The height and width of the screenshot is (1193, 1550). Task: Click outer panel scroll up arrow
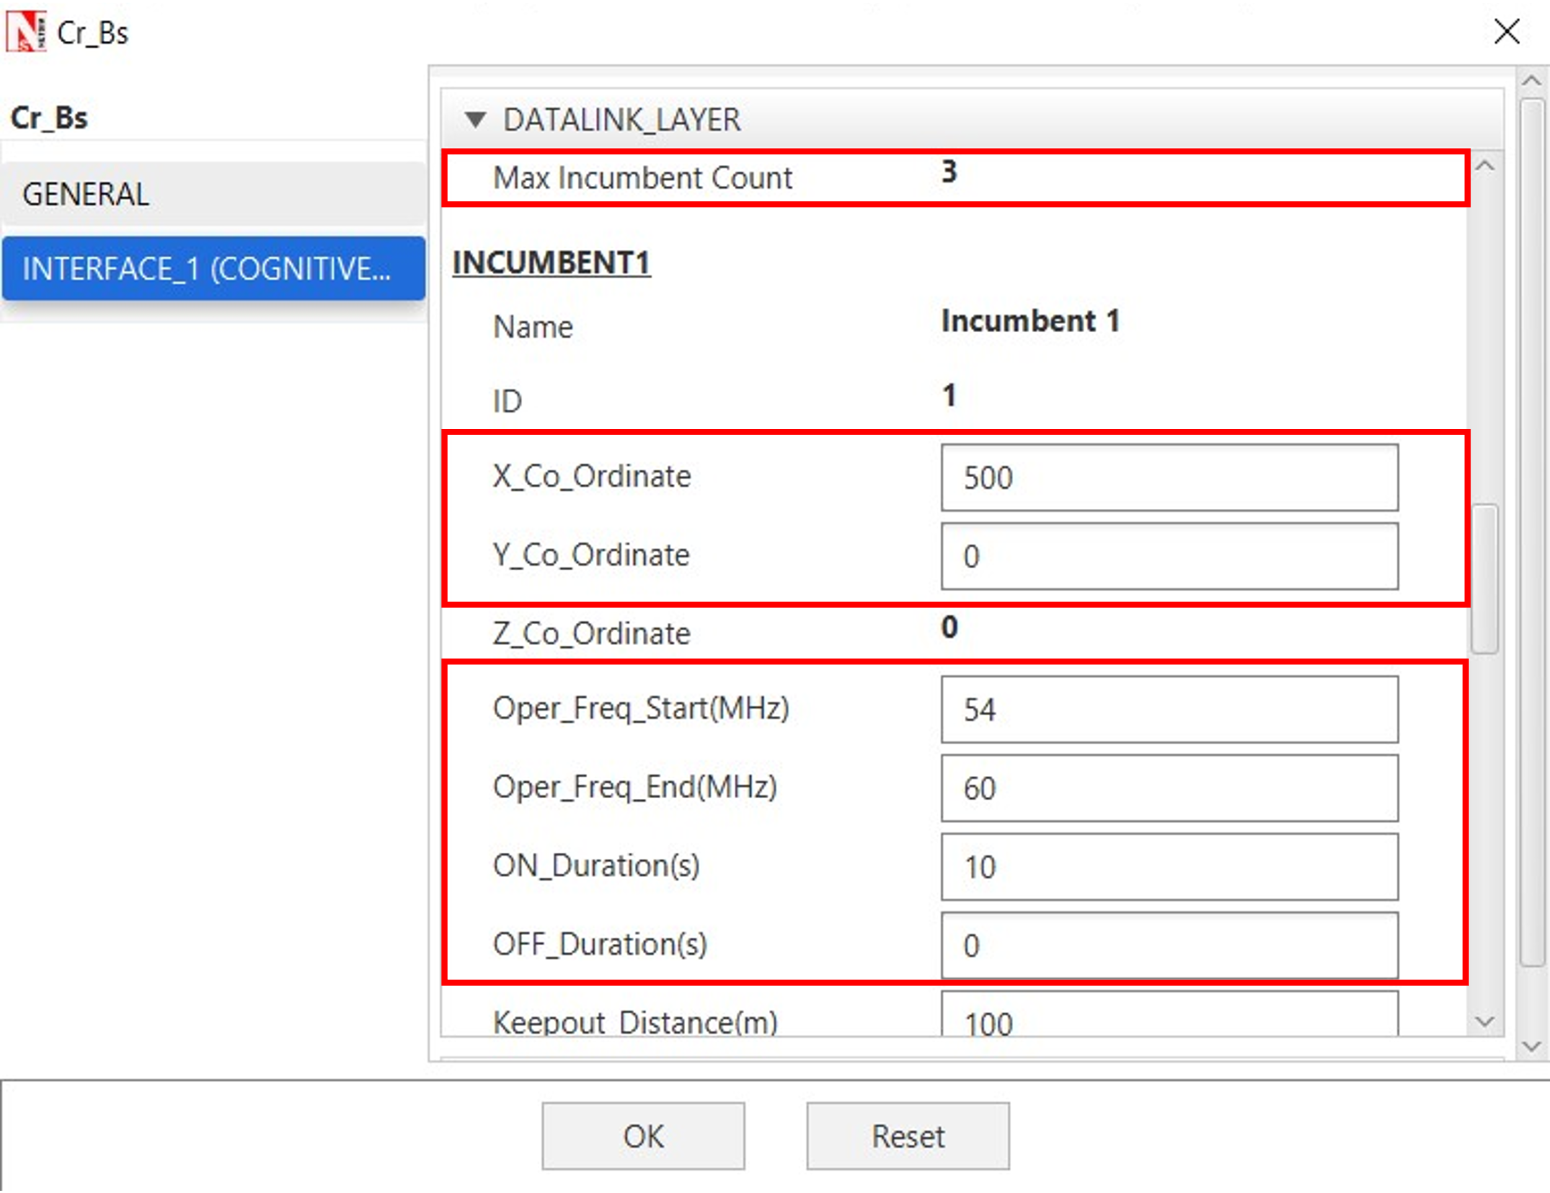[1531, 81]
